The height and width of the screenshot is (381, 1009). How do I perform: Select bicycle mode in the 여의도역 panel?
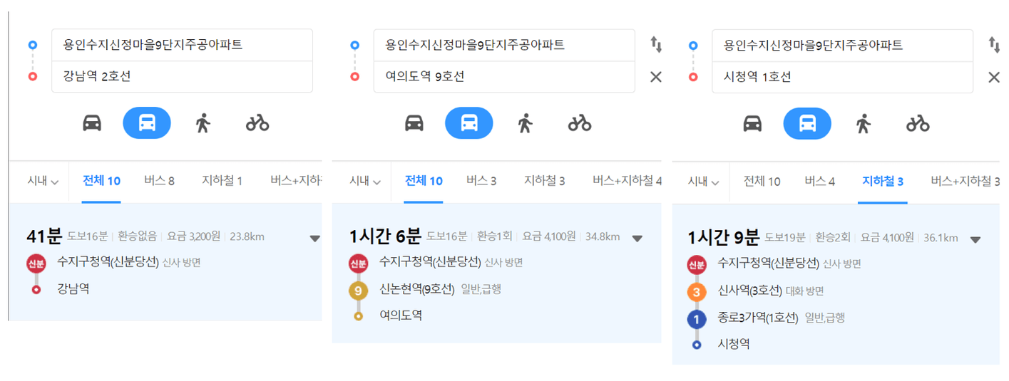[580, 123]
